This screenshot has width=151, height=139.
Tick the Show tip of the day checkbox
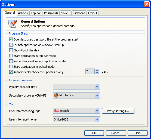(11, 50)
